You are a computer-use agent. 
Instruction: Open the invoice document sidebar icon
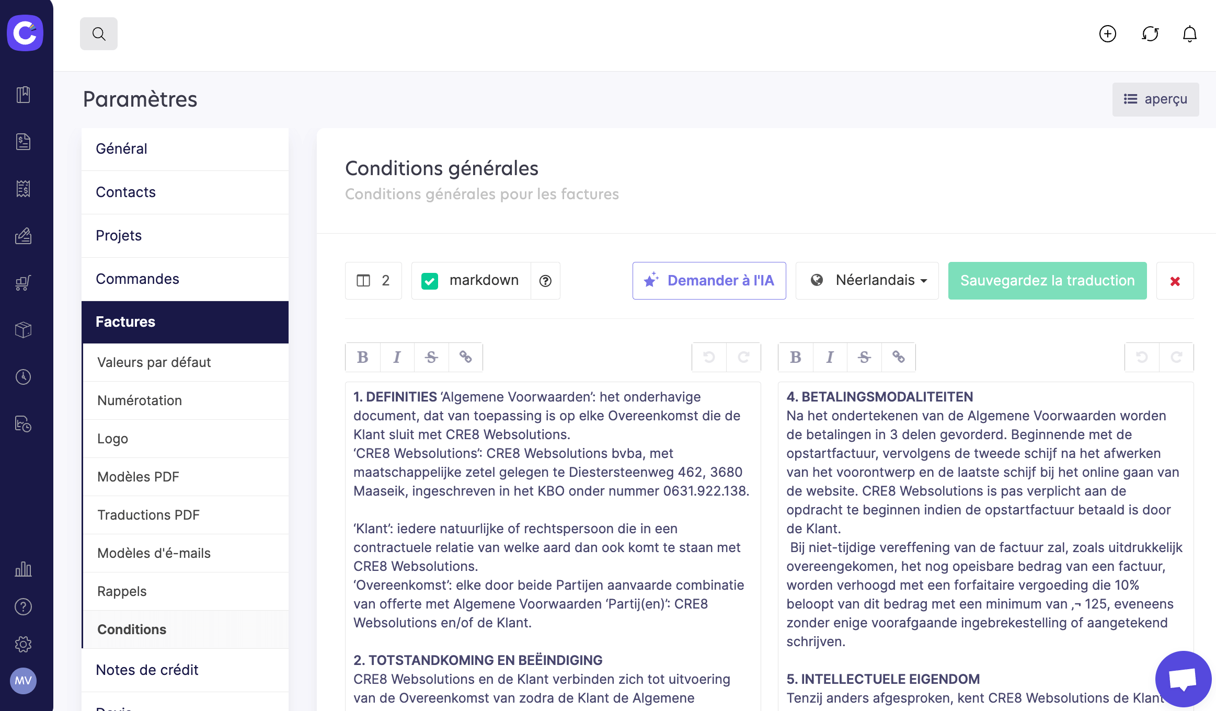point(24,142)
